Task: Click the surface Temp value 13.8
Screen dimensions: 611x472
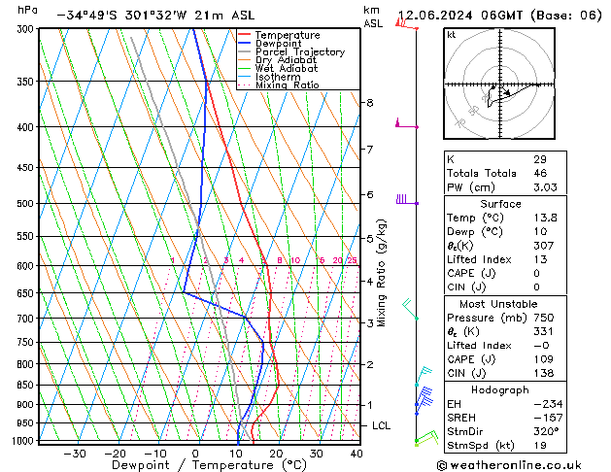Action: point(545,218)
